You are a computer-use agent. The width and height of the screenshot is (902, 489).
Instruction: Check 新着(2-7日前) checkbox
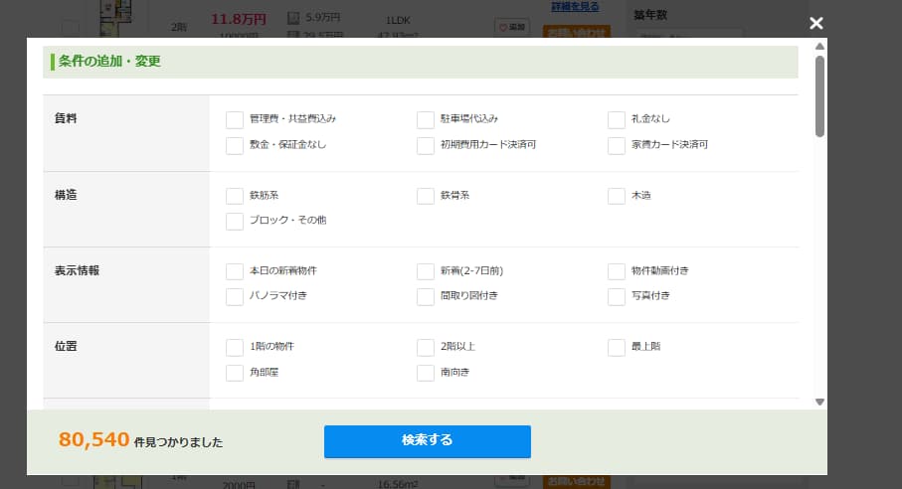(425, 271)
